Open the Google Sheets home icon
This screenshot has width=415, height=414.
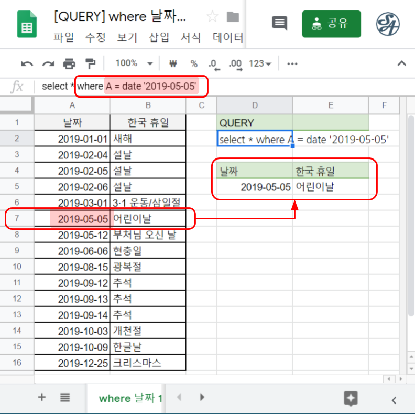click(27, 24)
